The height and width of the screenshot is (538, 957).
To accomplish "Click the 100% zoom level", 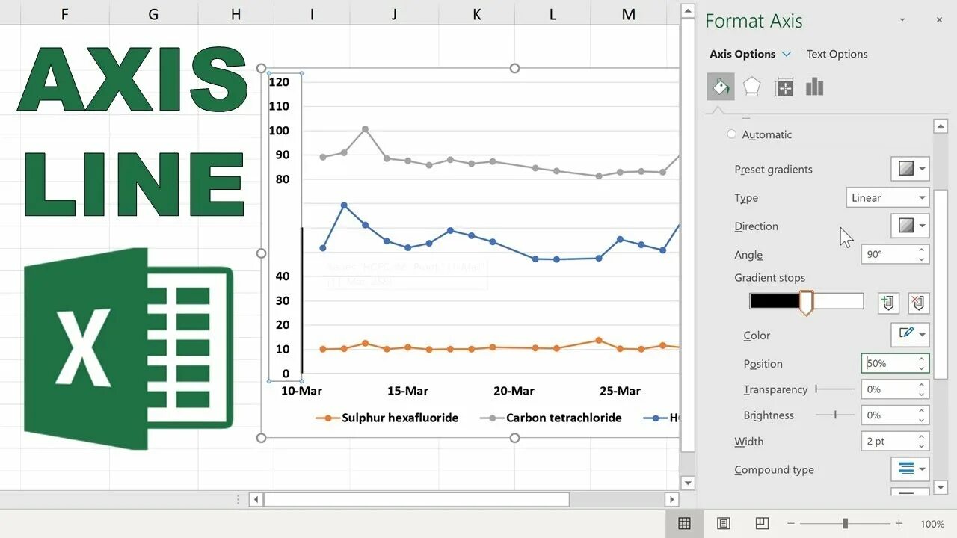I will point(932,524).
